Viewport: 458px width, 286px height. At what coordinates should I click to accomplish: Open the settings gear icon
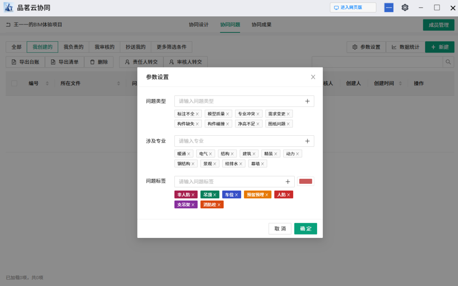click(x=405, y=7)
